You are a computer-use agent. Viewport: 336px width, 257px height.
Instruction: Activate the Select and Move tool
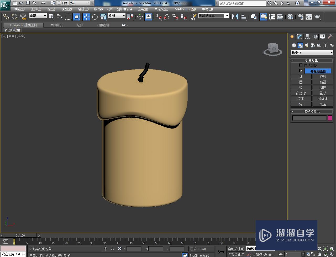click(x=87, y=17)
